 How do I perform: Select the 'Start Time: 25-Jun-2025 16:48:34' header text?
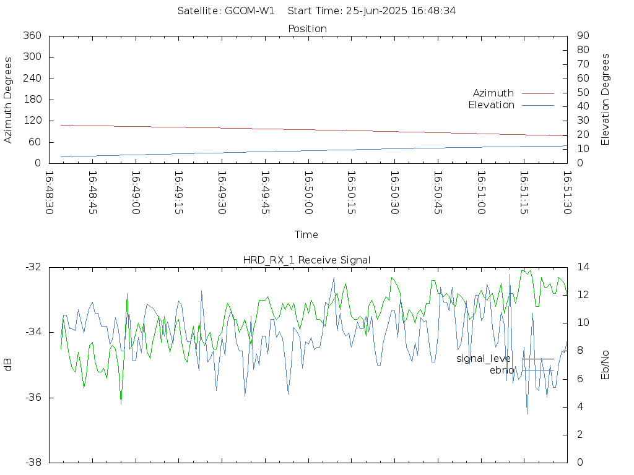[x=371, y=11]
